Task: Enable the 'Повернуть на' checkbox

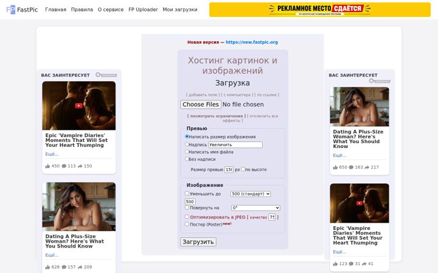Action: [x=187, y=207]
